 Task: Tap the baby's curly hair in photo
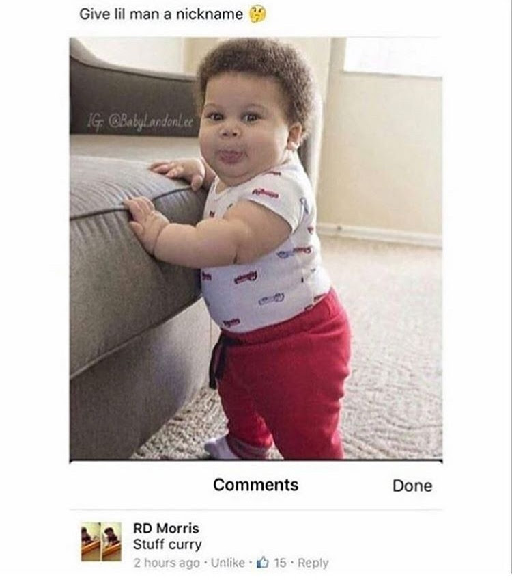click(x=257, y=70)
